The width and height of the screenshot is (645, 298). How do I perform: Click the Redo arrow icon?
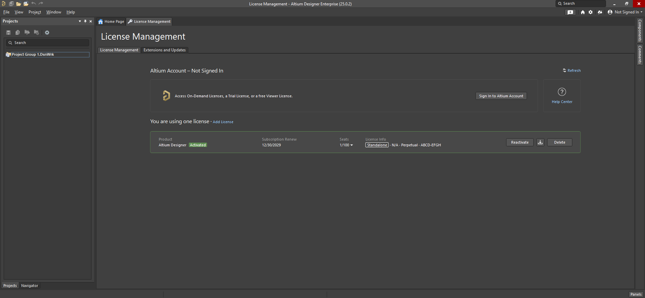click(41, 4)
